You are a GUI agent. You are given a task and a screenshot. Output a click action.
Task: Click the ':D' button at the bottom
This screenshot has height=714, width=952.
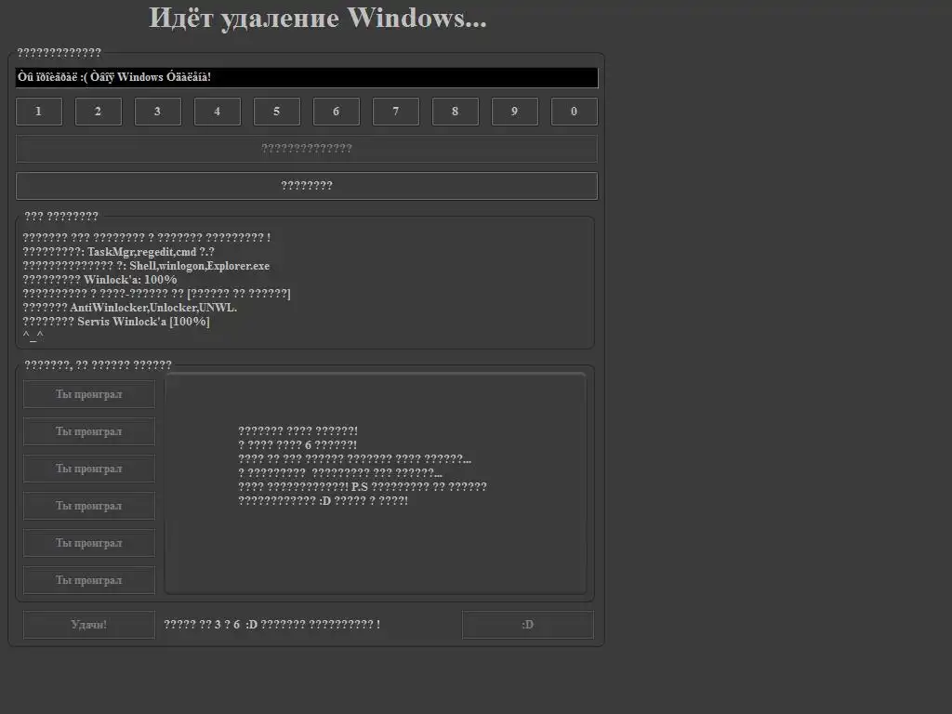pyautogui.click(x=528, y=625)
